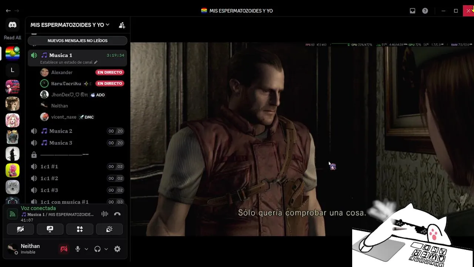Watch Alexander's EN DIRECTO stream badge
474x267 pixels.
(110, 72)
